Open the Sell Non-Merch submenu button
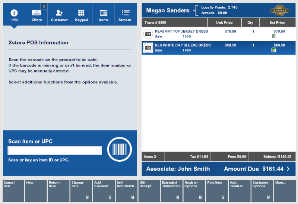 (x=127, y=191)
